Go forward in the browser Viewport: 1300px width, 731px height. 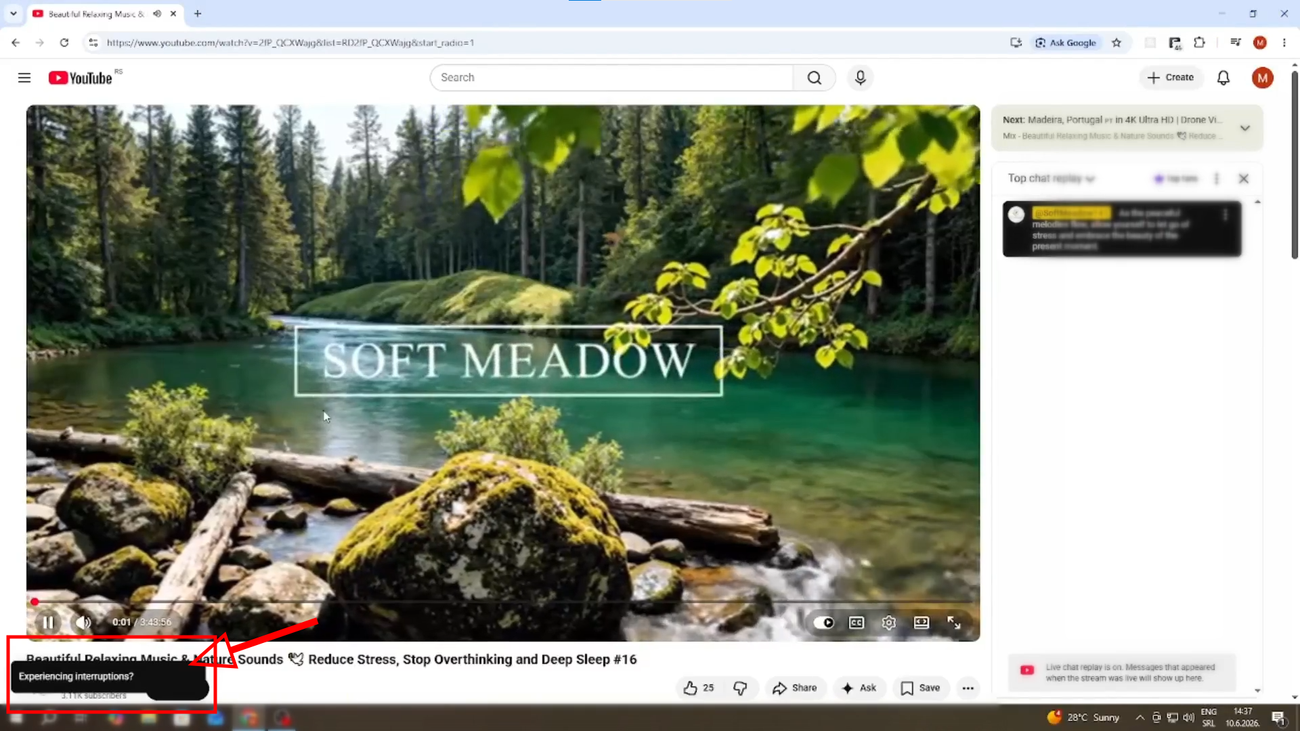[x=40, y=43]
